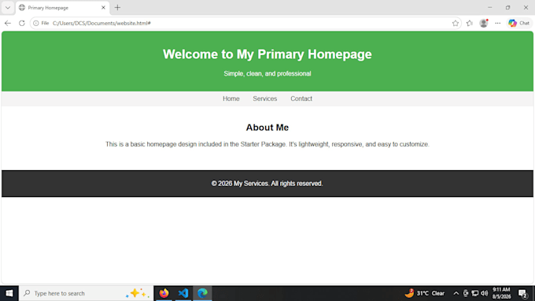Open the volume speaker tray icon
The height and width of the screenshot is (301, 535).
coord(484,293)
